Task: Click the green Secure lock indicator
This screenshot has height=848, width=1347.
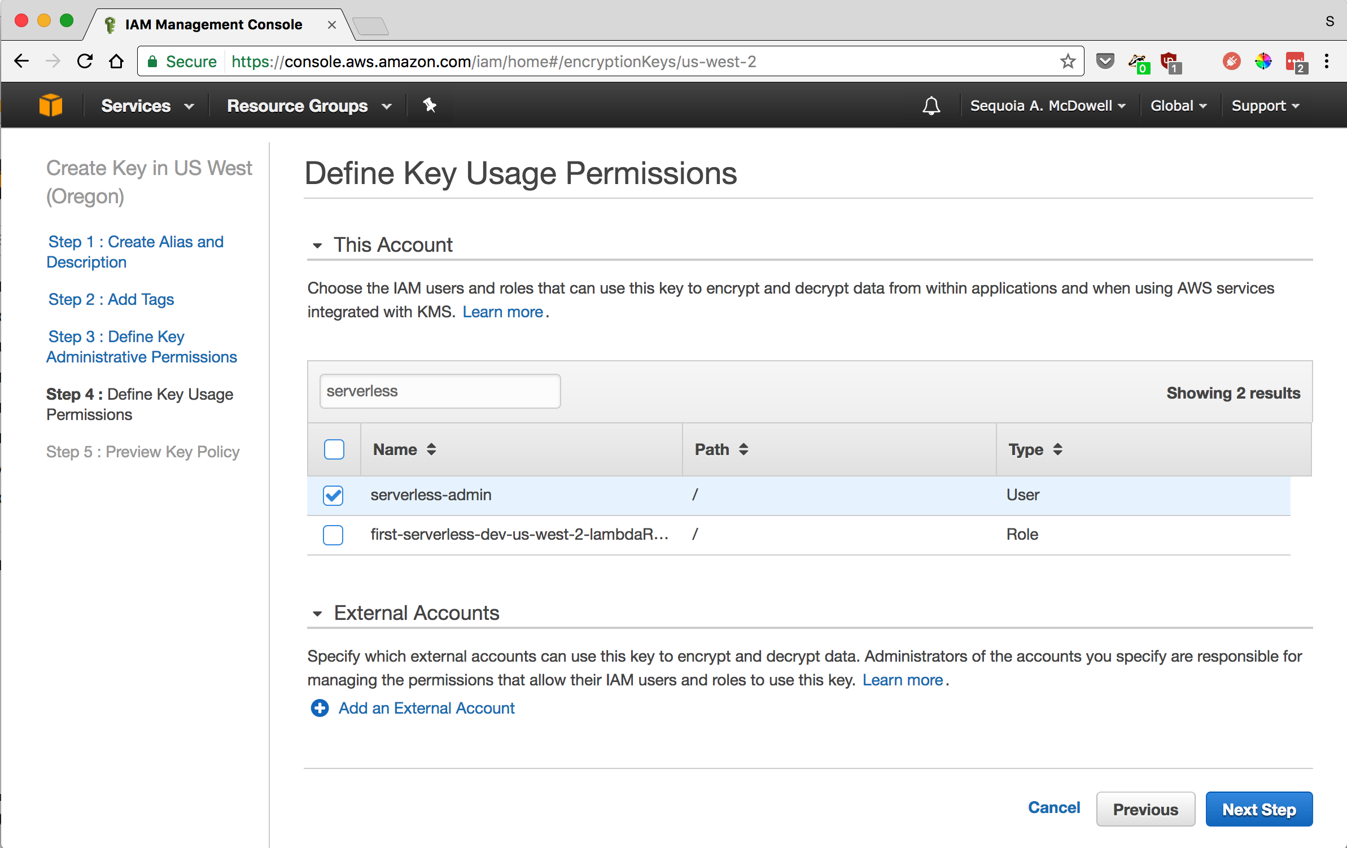Action: (182, 61)
